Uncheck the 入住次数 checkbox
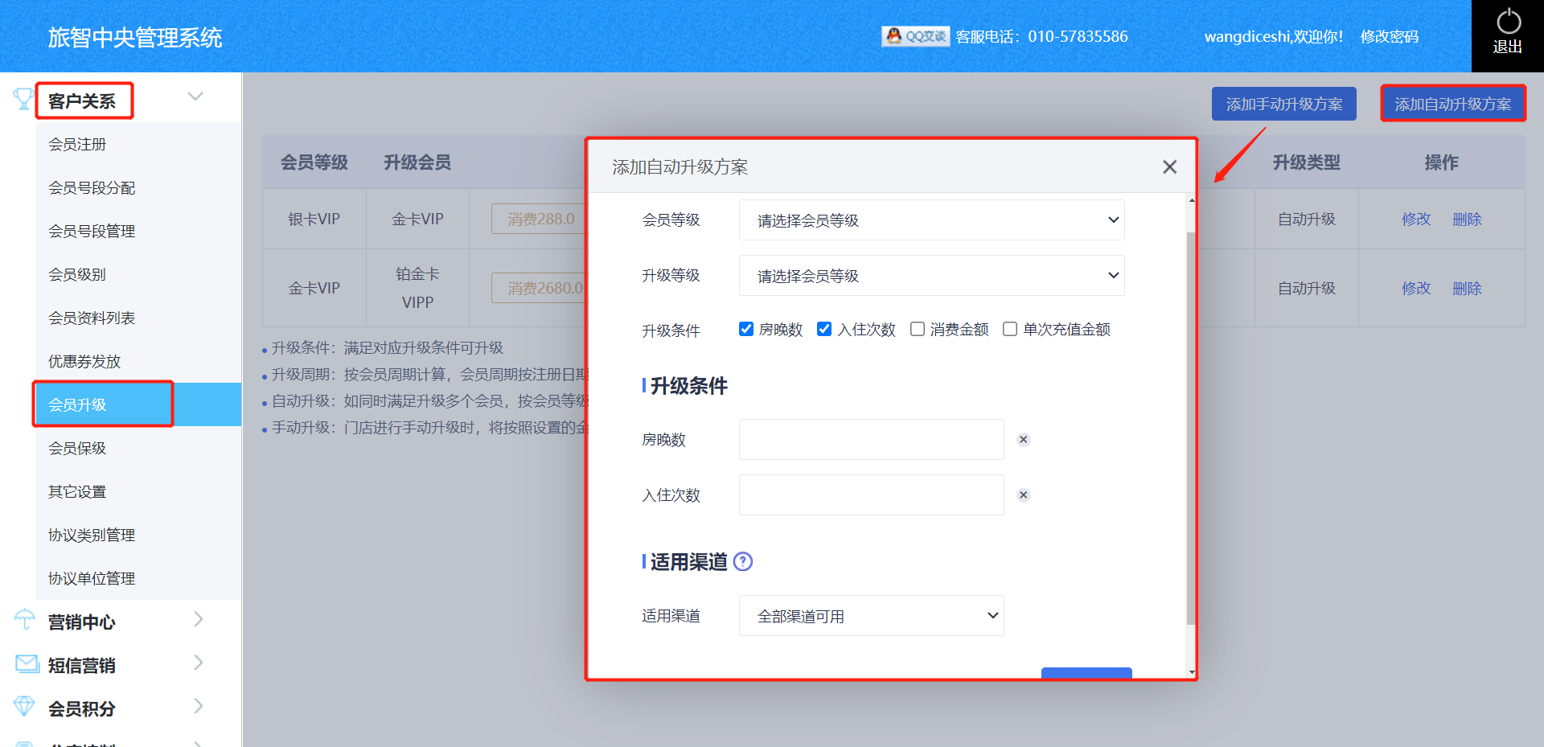The image size is (1544, 747). point(824,329)
